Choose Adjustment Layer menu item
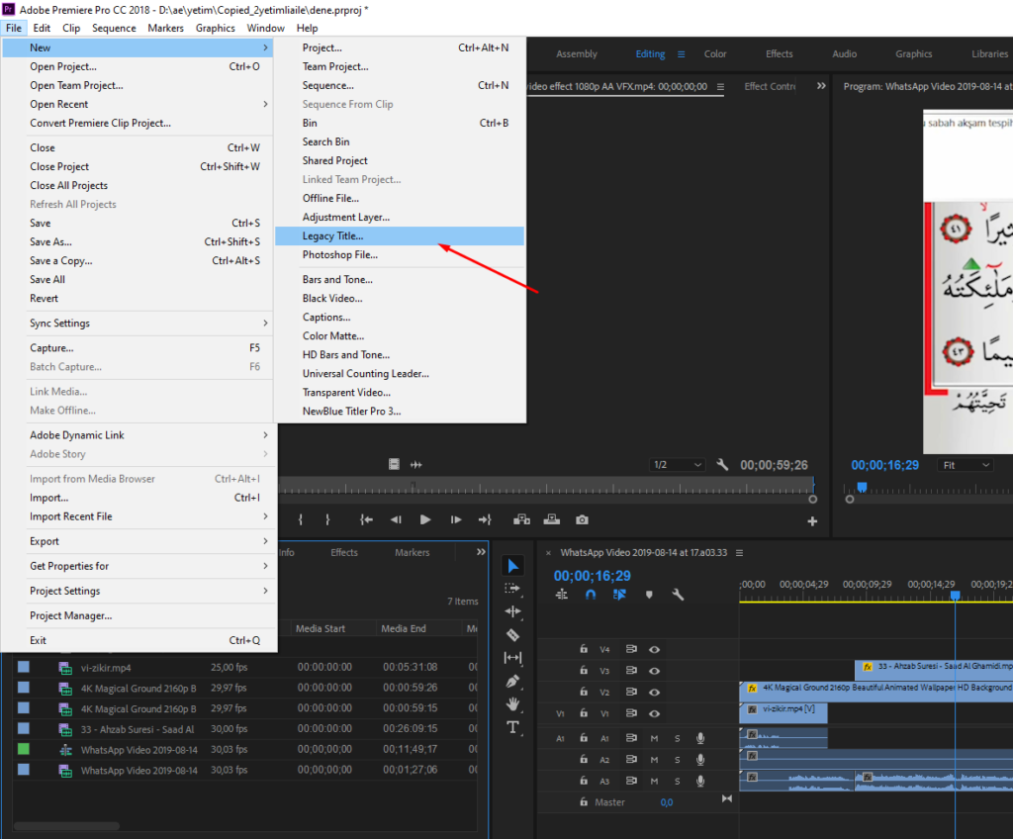Viewport: 1013px width, 839px height. tap(400, 218)
